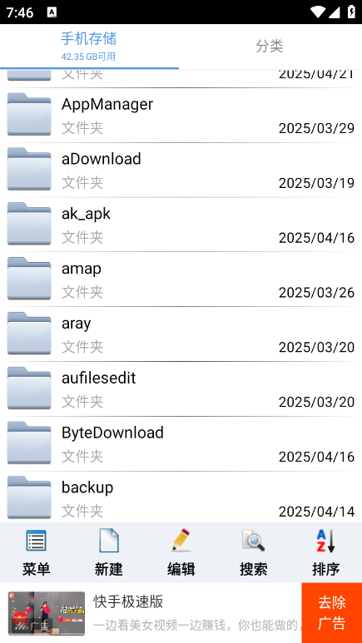Open the backup folder
Screen dimensions: 362x643
tap(181, 497)
